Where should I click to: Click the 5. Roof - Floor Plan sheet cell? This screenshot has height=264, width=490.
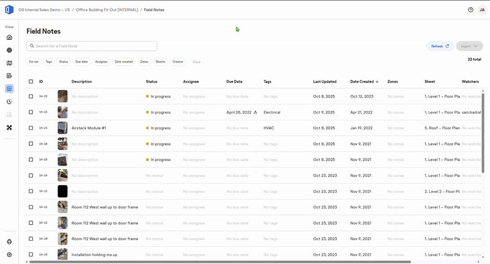(442, 128)
